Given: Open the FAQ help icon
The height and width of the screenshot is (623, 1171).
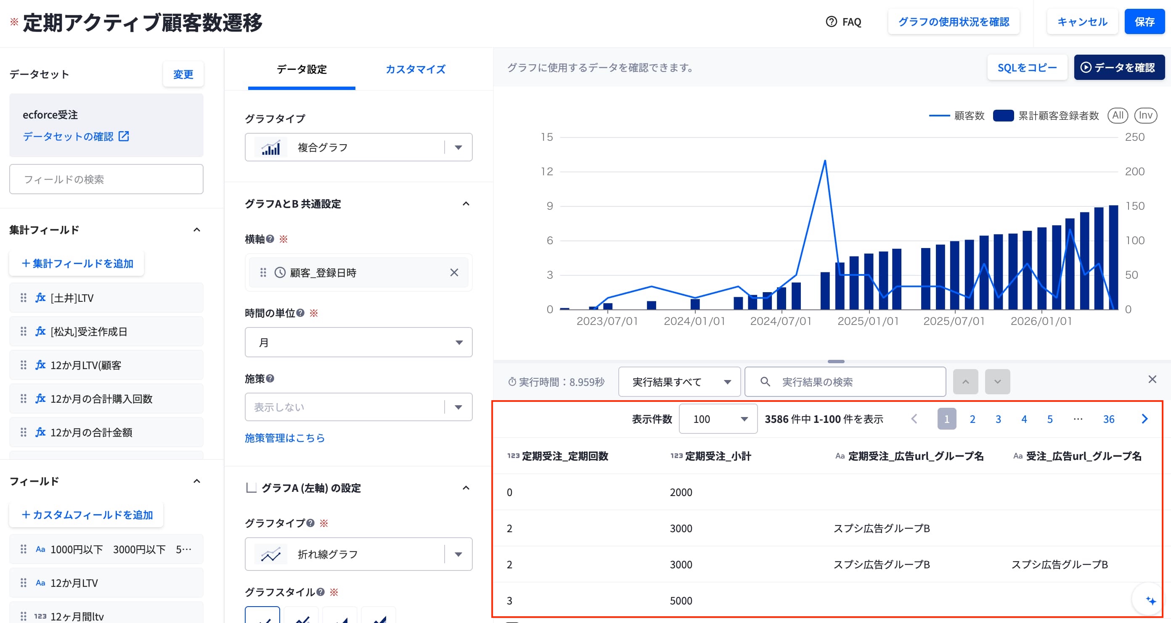Looking at the screenshot, I should point(831,22).
